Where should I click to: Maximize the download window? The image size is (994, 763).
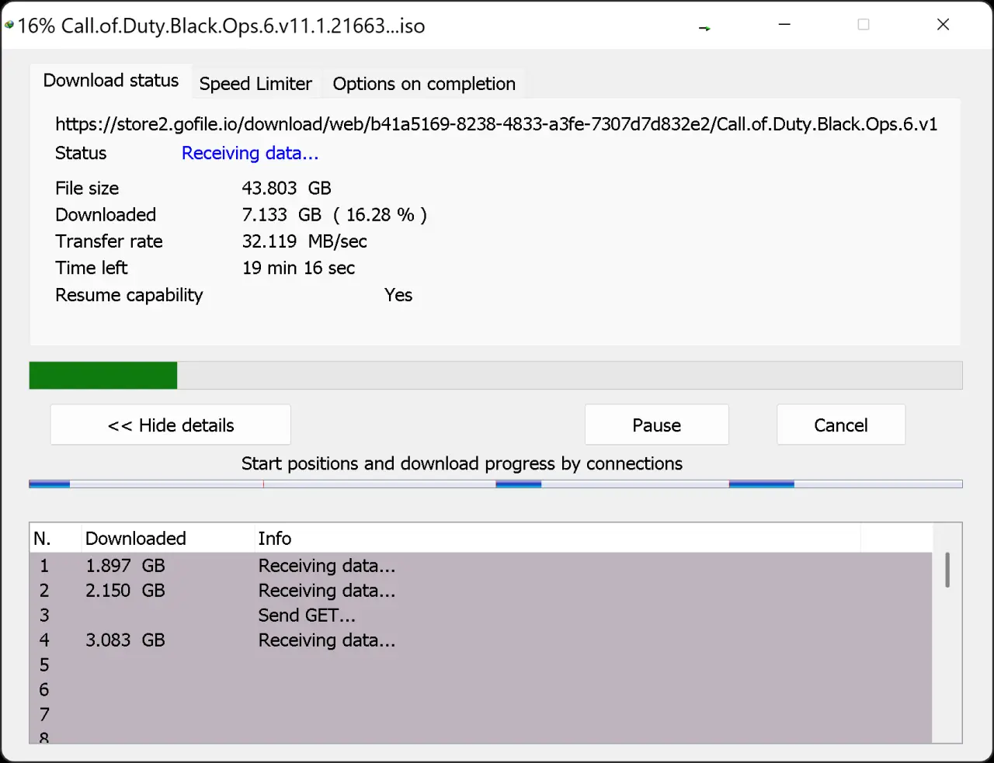pos(864,25)
